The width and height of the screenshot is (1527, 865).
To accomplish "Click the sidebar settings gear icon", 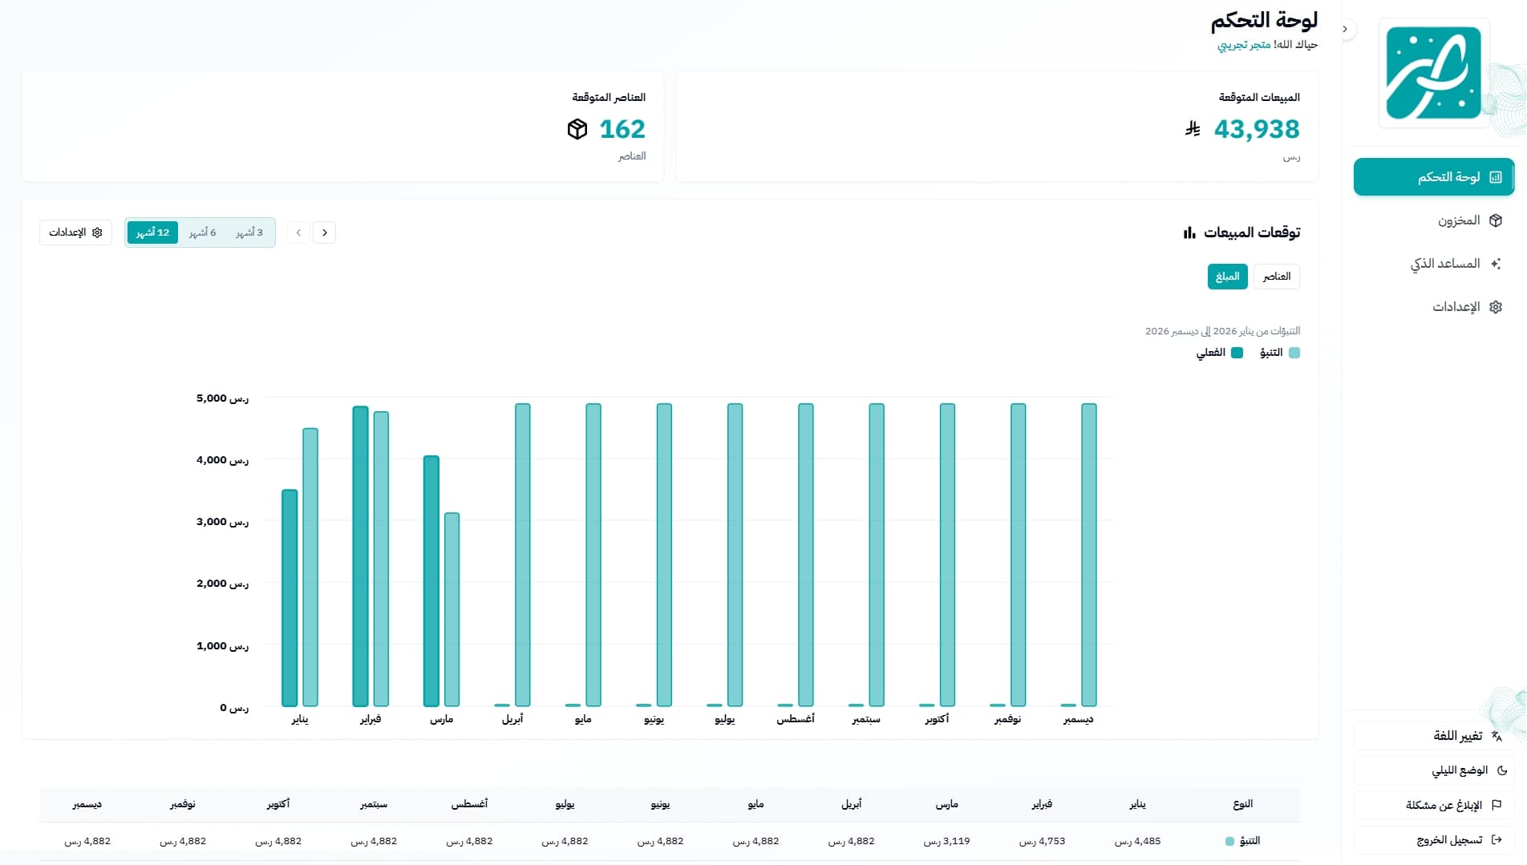I will pyautogui.click(x=1495, y=307).
